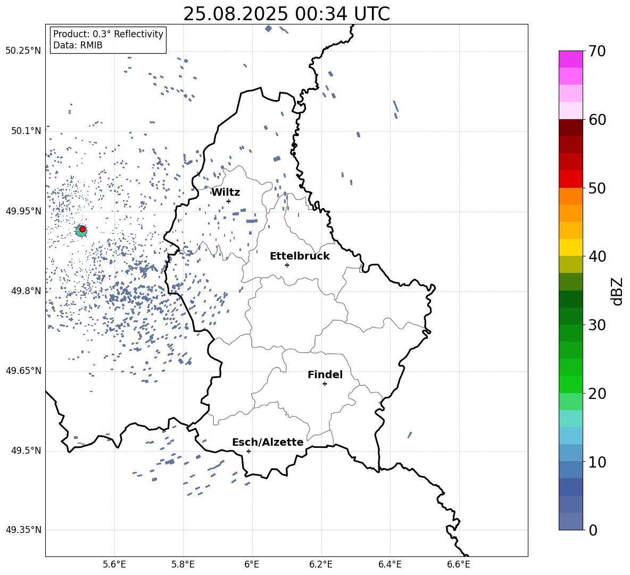Pick the slate blue swatch just above 0 dBZ
Viewport: 630px width, 575px height.
[x=571, y=521]
